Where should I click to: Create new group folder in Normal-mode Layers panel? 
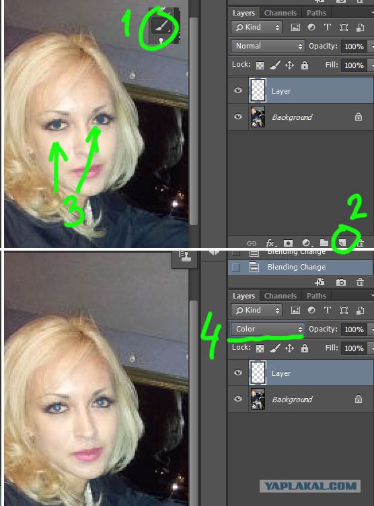tap(324, 243)
